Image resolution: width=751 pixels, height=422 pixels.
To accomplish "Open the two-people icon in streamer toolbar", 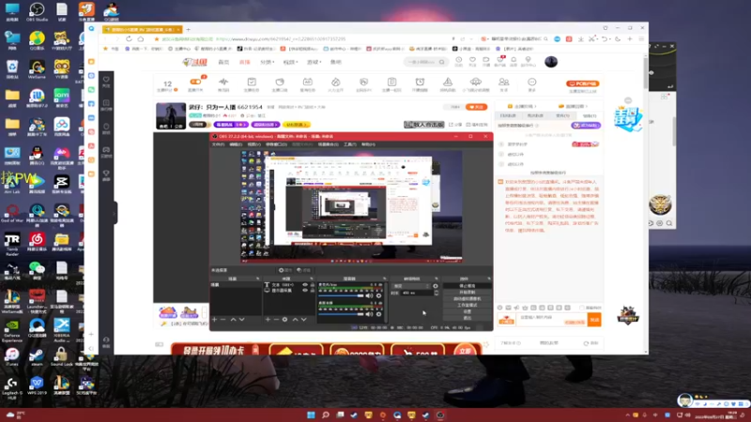I will pos(504,83).
